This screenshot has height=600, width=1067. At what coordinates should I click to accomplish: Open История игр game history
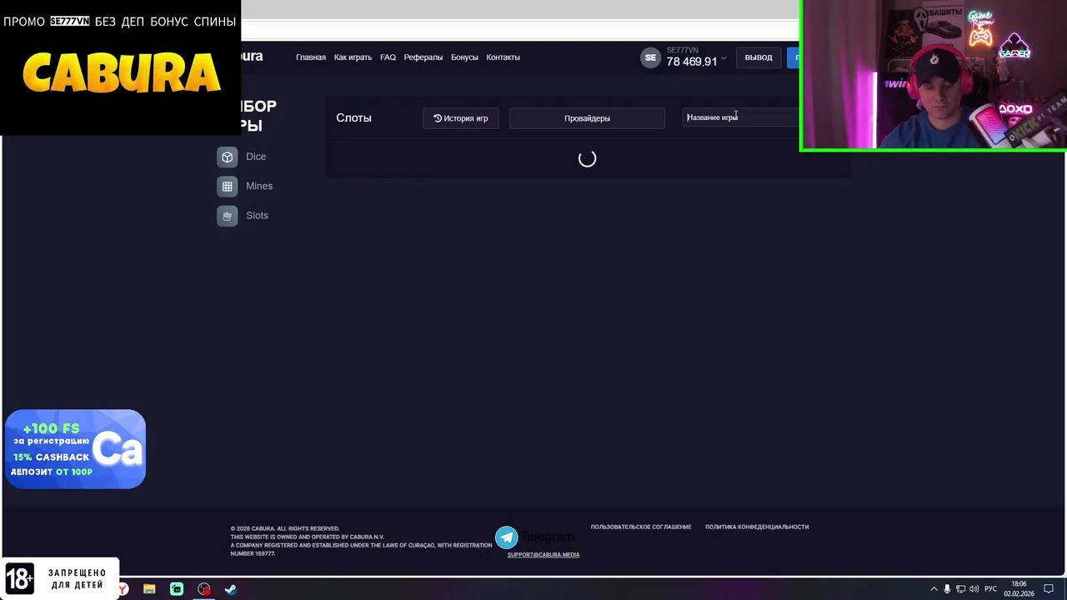pyautogui.click(x=460, y=118)
